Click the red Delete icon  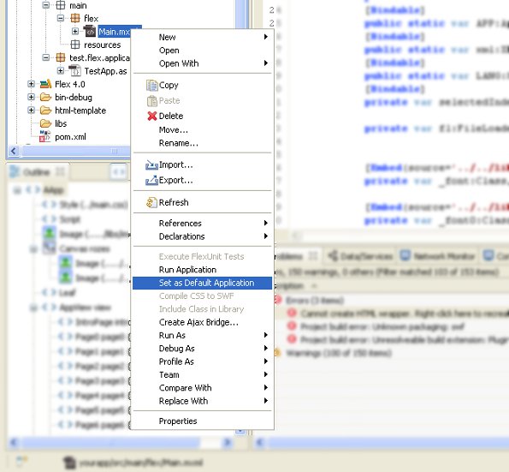point(151,116)
